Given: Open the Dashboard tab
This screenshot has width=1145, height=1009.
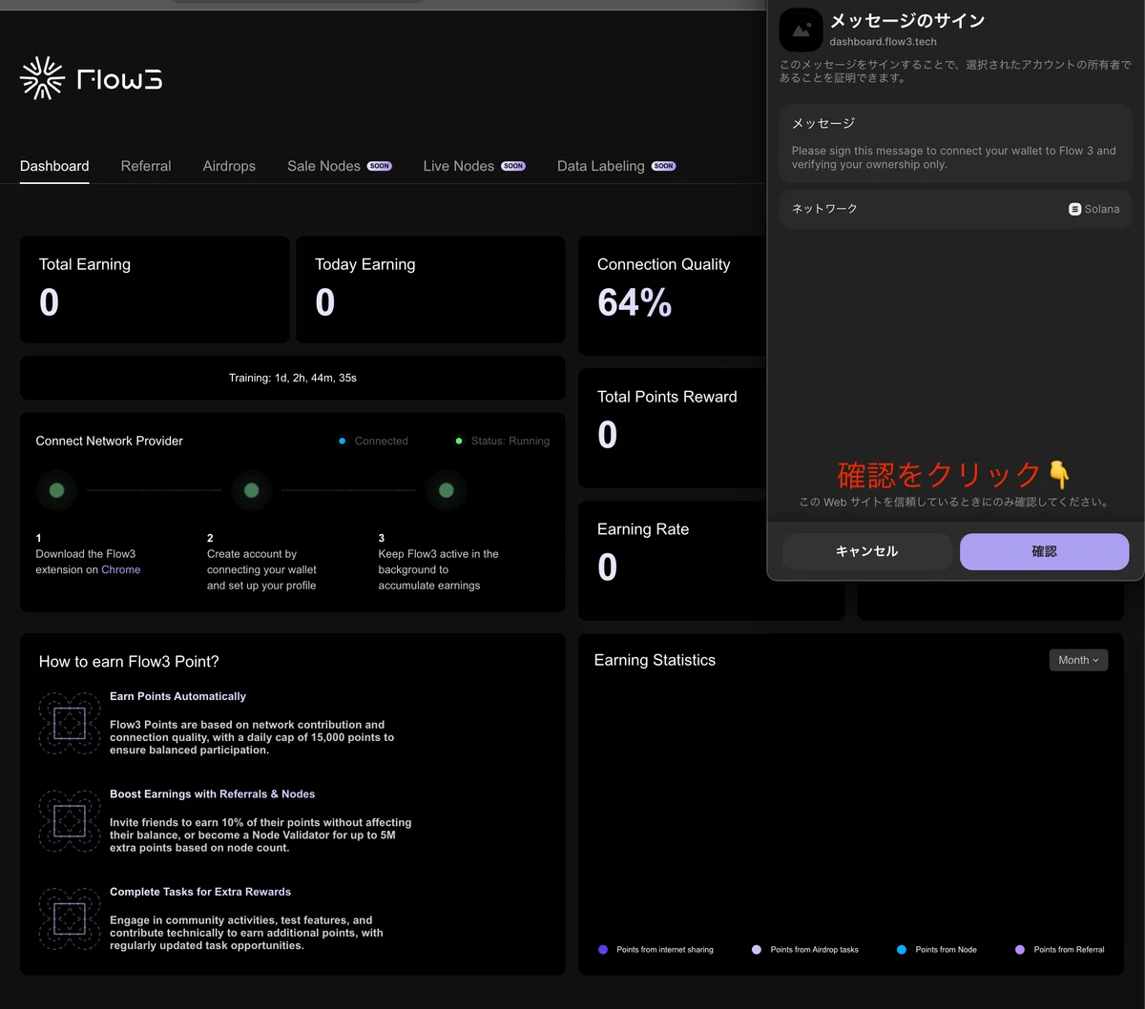Looking at the screenshot, I should click(x=54, y=166).
